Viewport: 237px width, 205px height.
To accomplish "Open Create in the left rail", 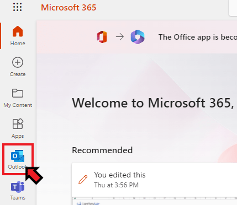I will coord(18,67).
